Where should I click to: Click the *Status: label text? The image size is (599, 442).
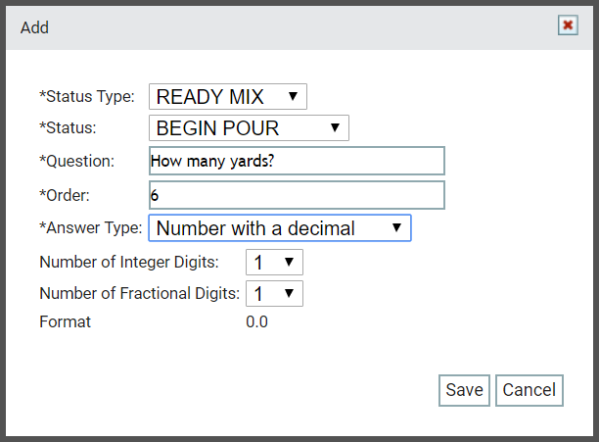pyautogui.click(x=68, y=127)
